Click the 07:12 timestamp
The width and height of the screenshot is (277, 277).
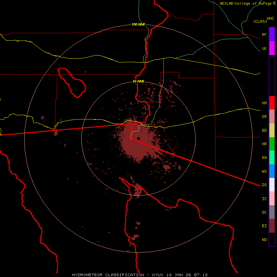201,275
